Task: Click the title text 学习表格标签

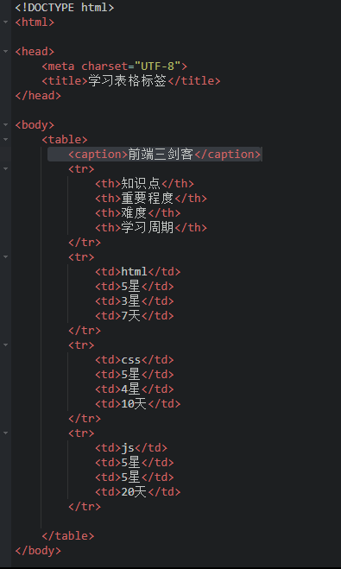Action: 127,81
